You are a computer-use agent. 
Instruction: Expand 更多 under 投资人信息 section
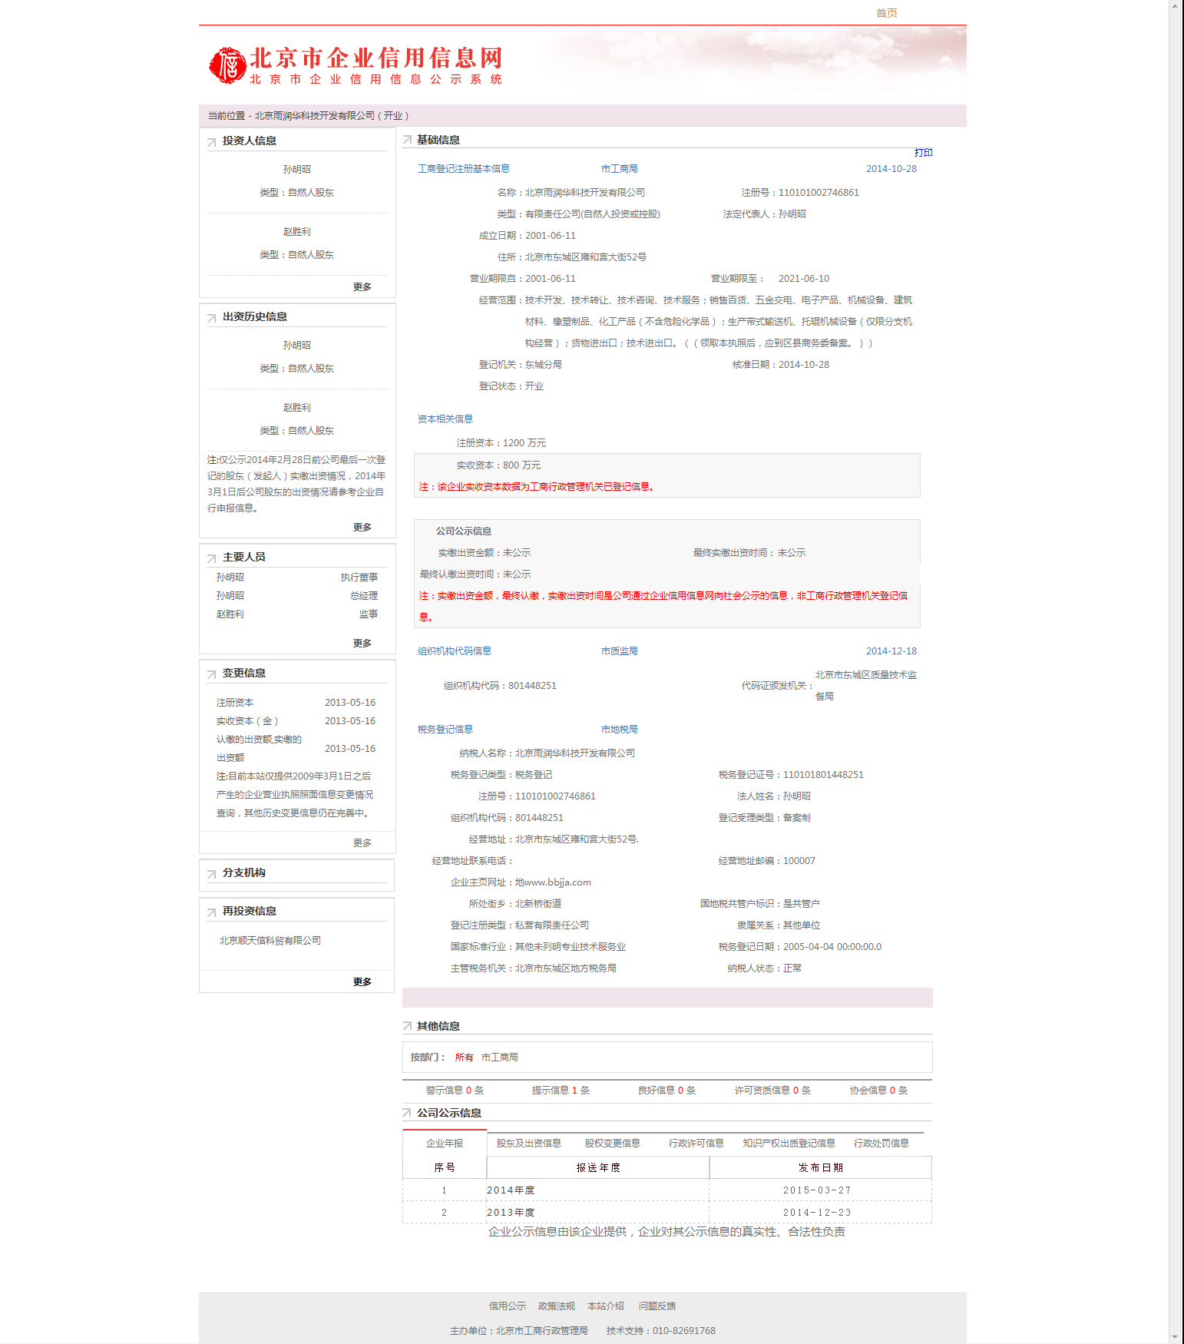(x=362, y=286)
